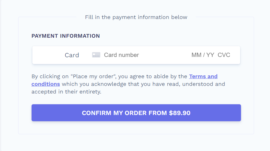This screenshot has width=270, height=151.
Task: Click blank area beneath the purple confirm button
Action: [x=136, y=128]
